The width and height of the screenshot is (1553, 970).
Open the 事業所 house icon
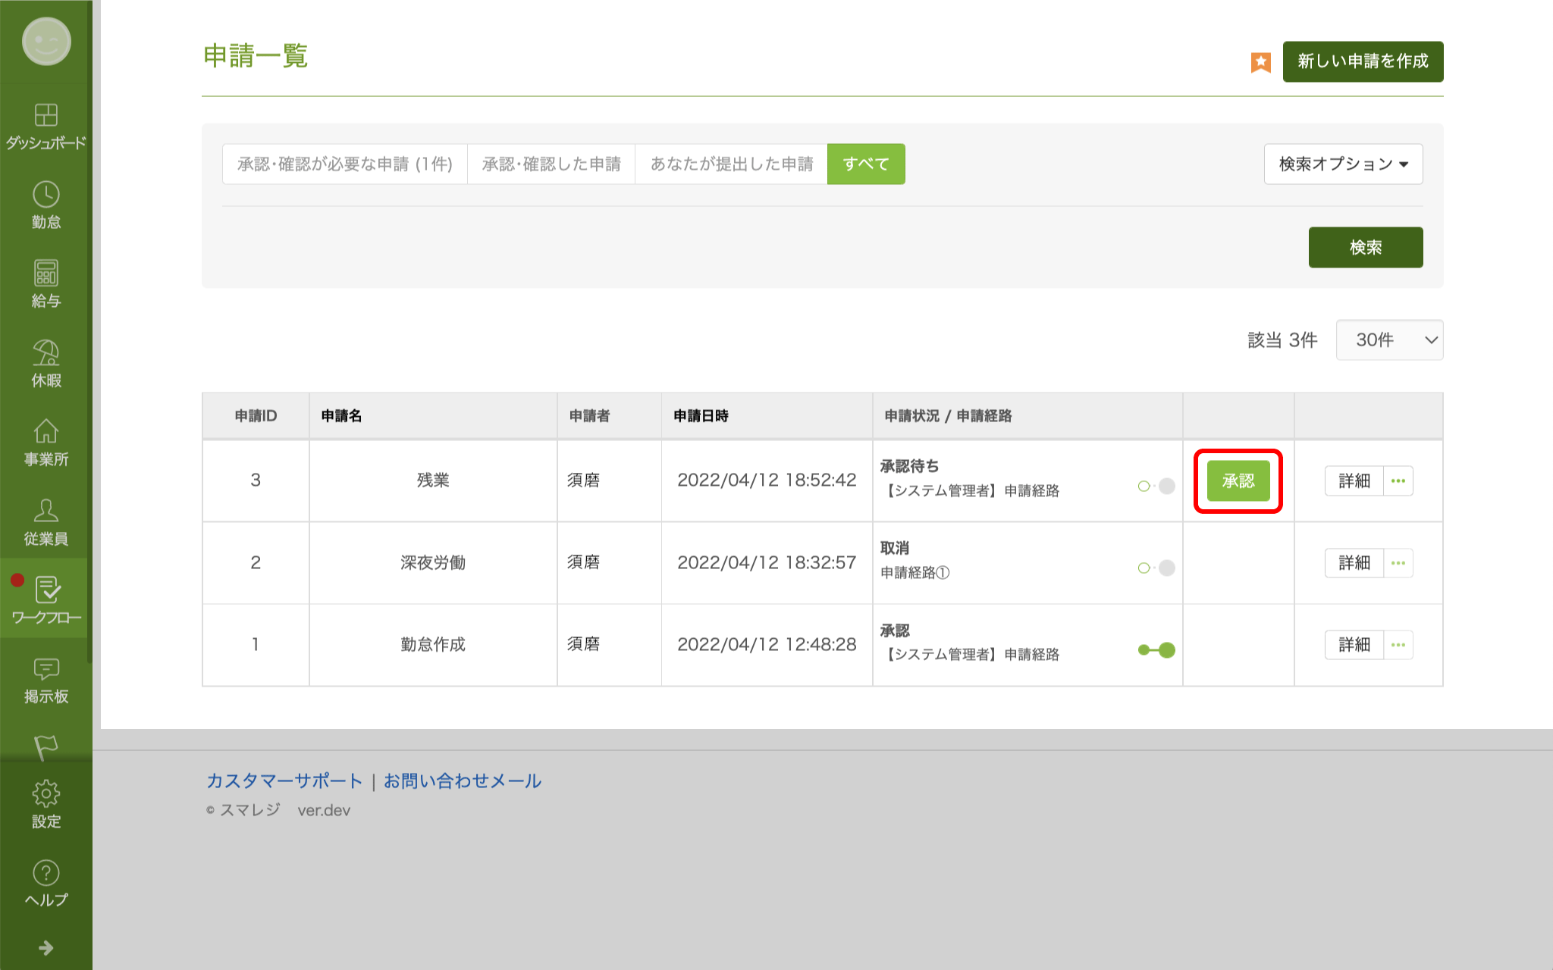[x=45, y=432]
